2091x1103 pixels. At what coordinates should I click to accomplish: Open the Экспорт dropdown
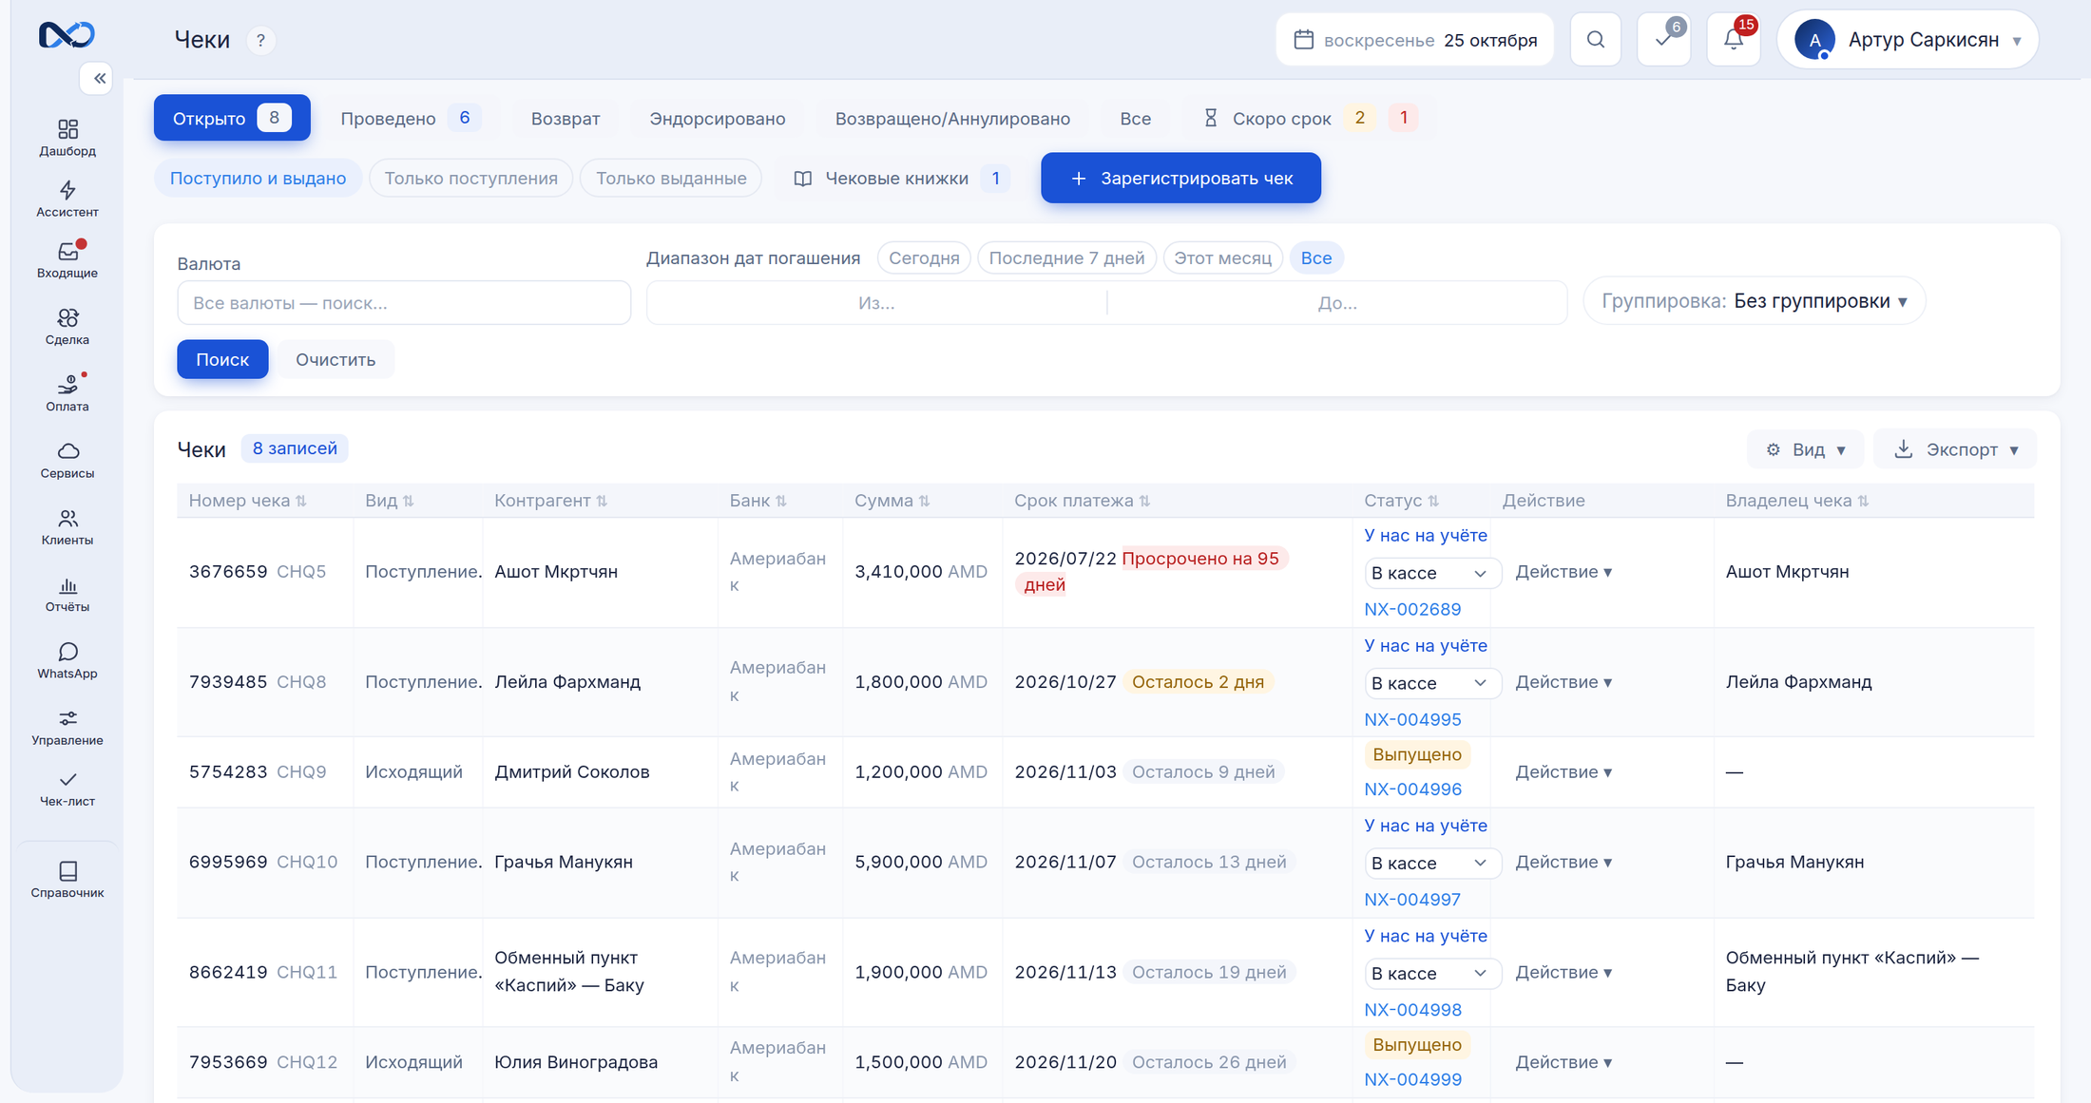tap(1955, 449)
